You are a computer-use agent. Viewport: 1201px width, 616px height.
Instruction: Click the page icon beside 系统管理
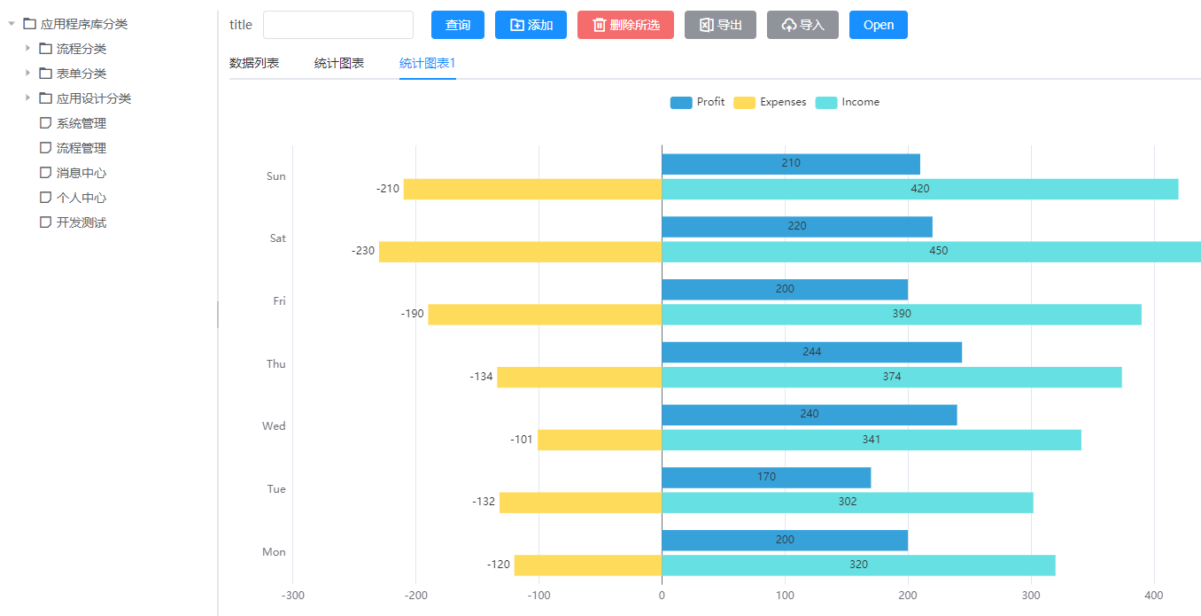pos(46,123)
